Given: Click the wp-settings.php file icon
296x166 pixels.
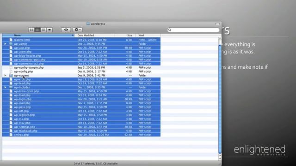Looking at the screenshot, I should point(11,127).
